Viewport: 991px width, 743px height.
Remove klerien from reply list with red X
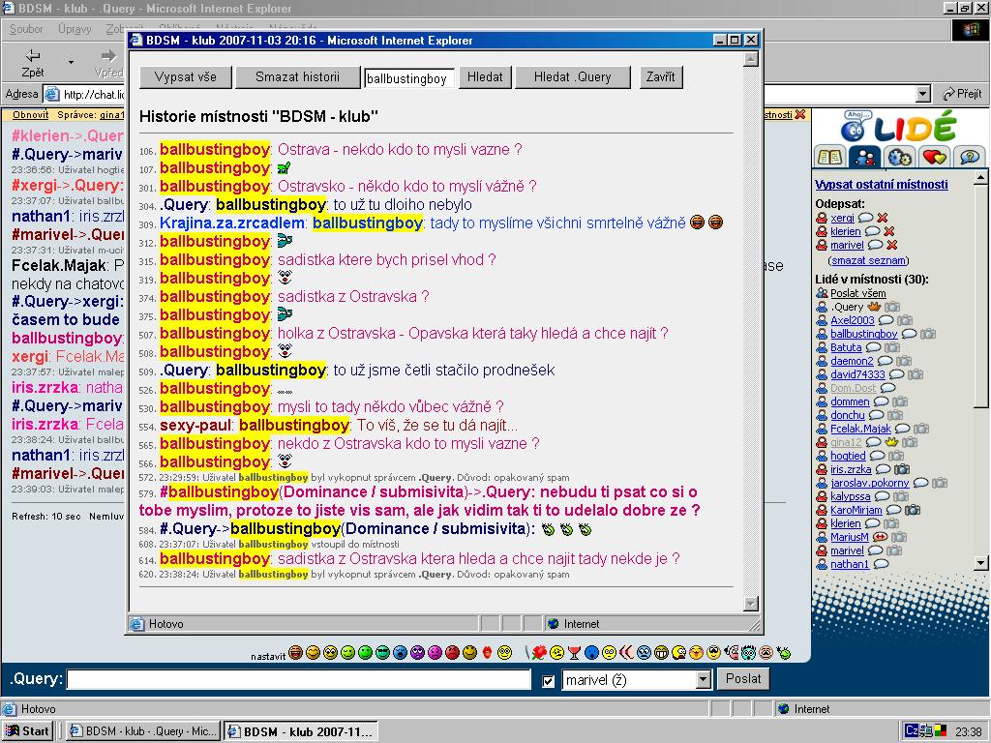[x=888, y=231]
